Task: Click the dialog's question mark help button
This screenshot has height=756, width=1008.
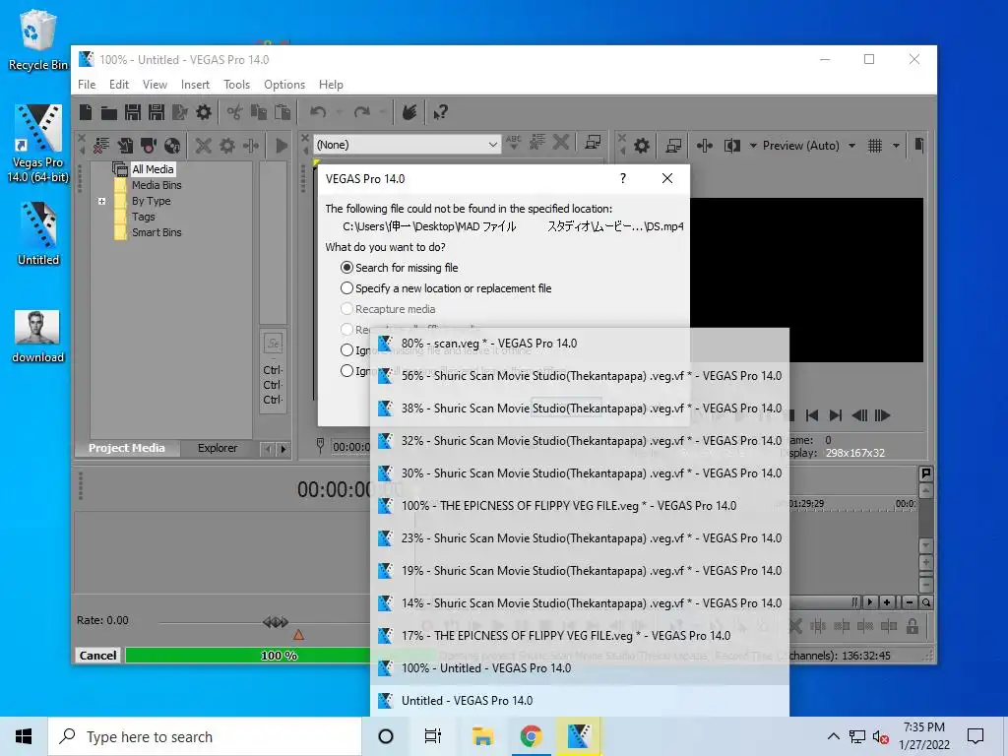Action: coord(622,179)
